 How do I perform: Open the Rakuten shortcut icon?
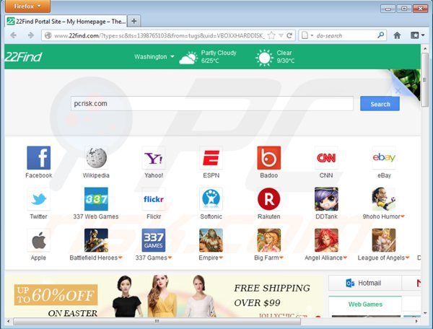point(268,198)
